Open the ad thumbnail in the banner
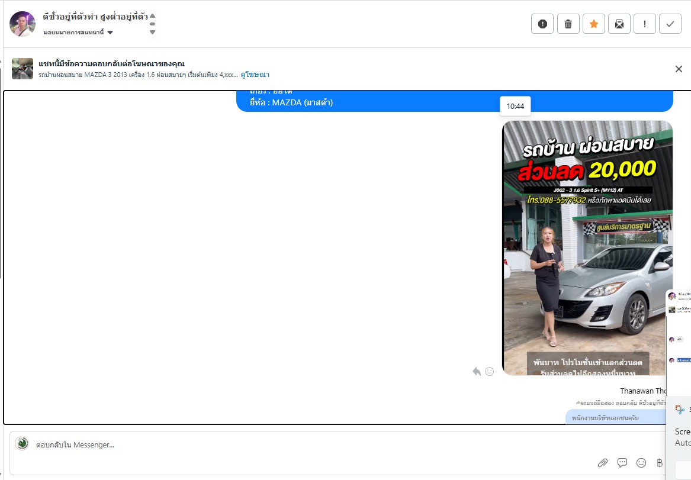This screenshot has height=480, width=691. point(23,69)
